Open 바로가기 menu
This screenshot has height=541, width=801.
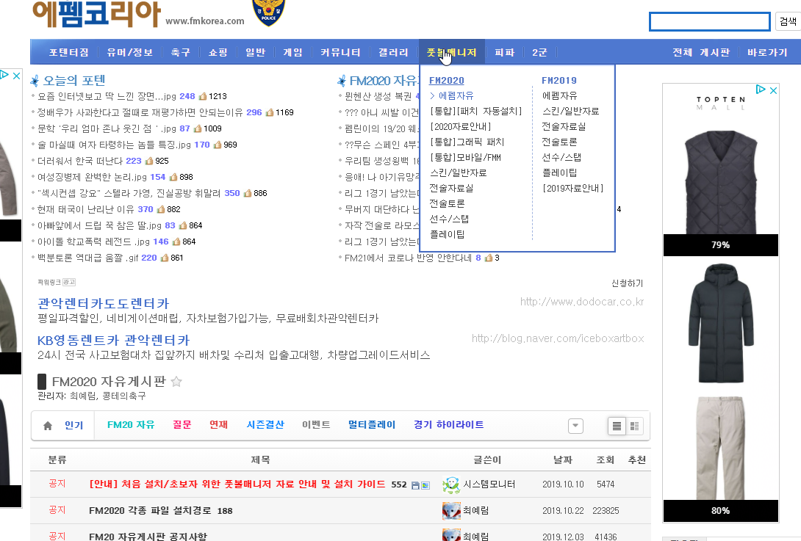pyautogui.click(x=767, y=53)
